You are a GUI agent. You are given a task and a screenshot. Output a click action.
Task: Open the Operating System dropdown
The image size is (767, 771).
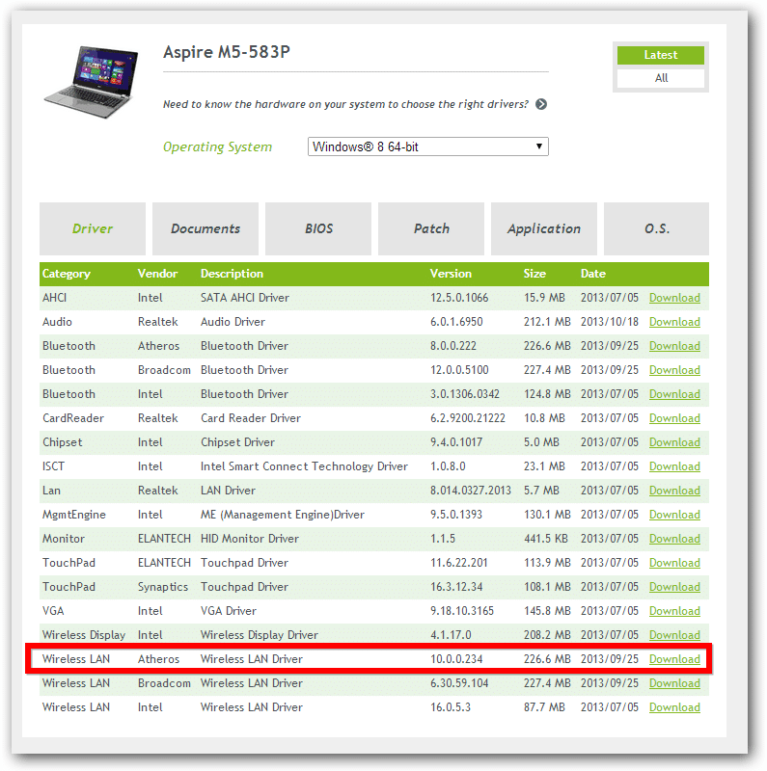click(428, 146)
